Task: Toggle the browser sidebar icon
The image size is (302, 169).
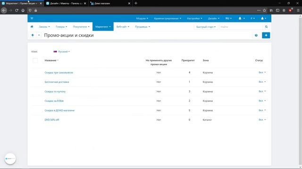Action: (x=277, y=10)
